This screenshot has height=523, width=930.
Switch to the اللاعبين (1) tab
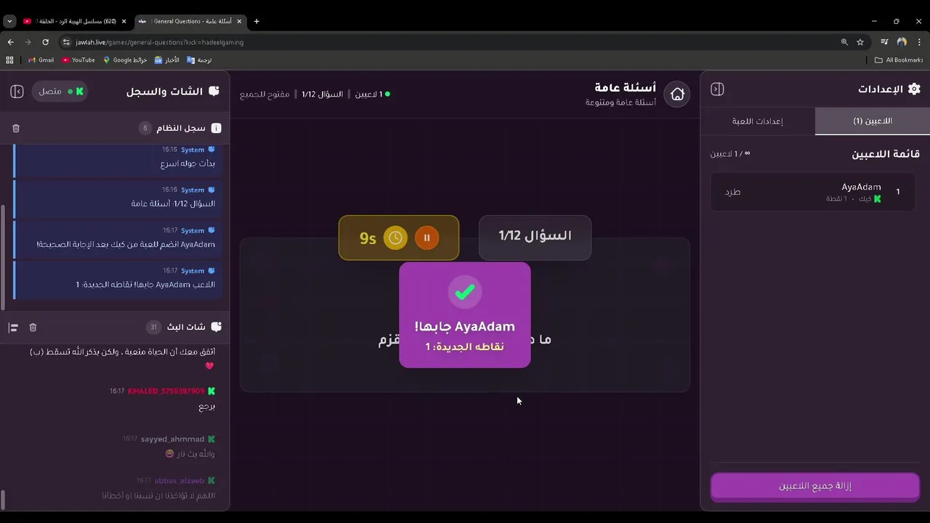(873, 121)
